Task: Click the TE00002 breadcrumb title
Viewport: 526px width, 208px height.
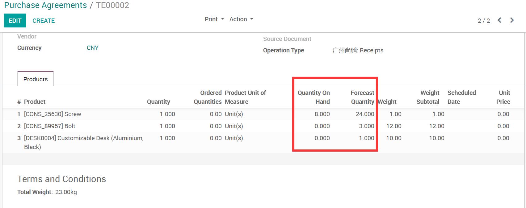Action: click(112, 5)
